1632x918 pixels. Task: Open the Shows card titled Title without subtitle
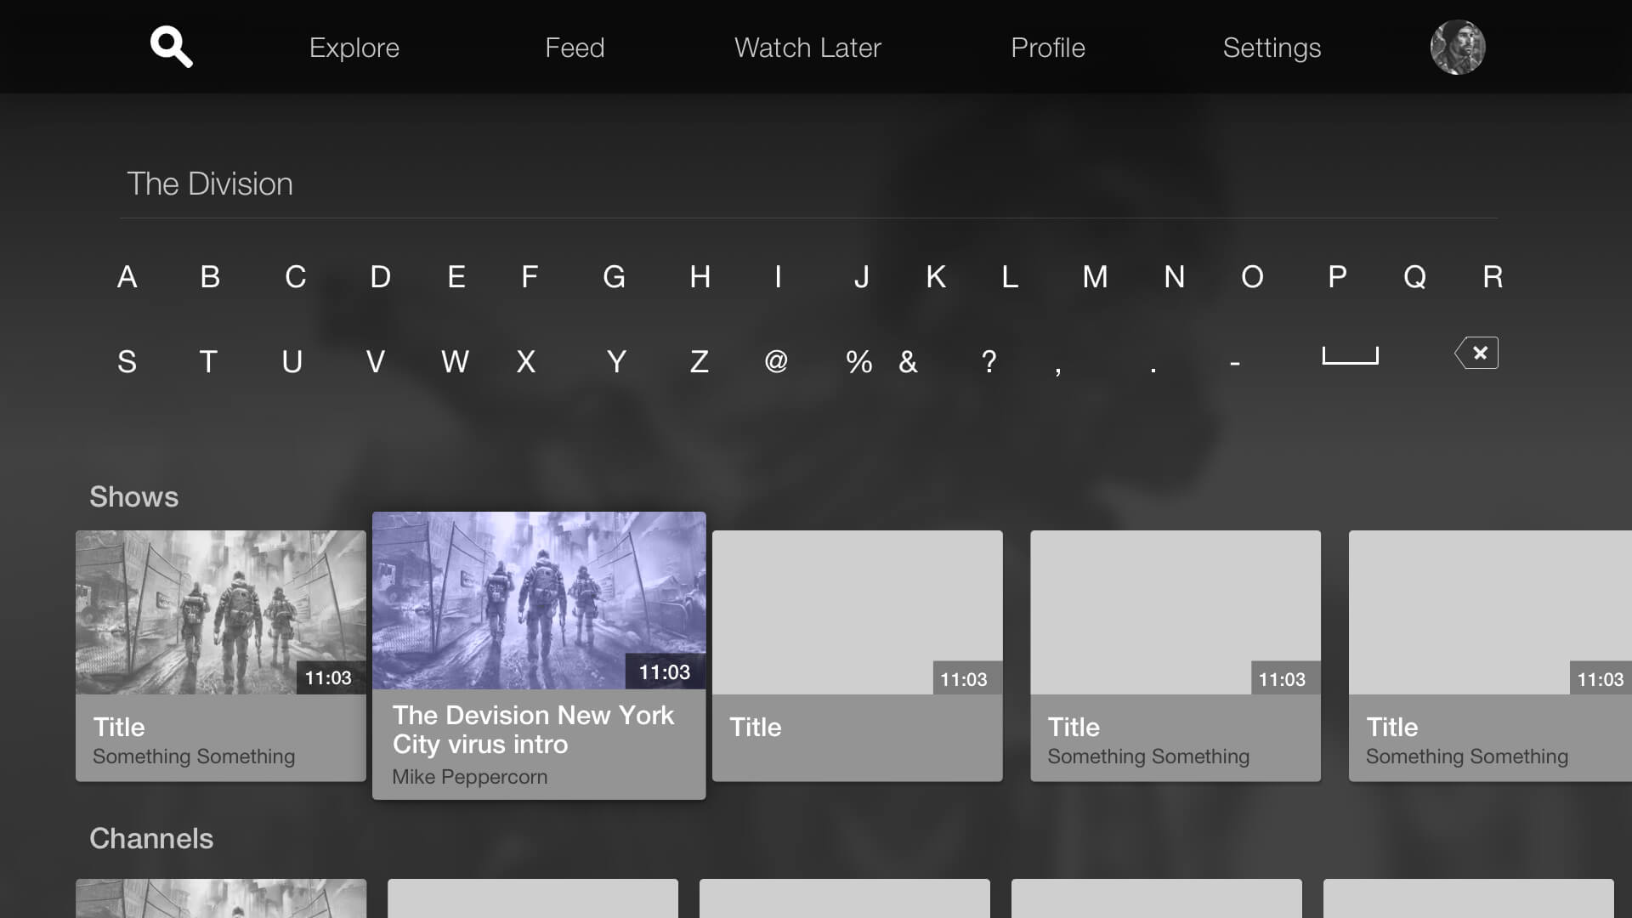(858, 655)
